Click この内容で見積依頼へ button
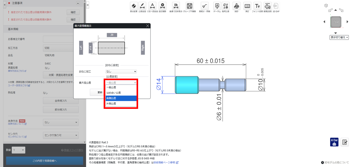The image size is (355, 167). click(45, 161)
